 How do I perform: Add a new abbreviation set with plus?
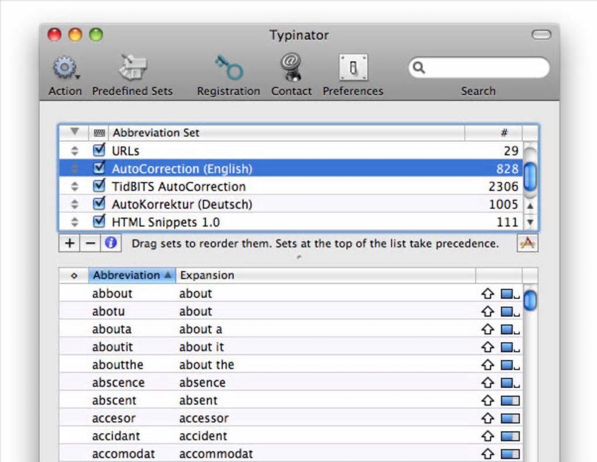[69, 243]
